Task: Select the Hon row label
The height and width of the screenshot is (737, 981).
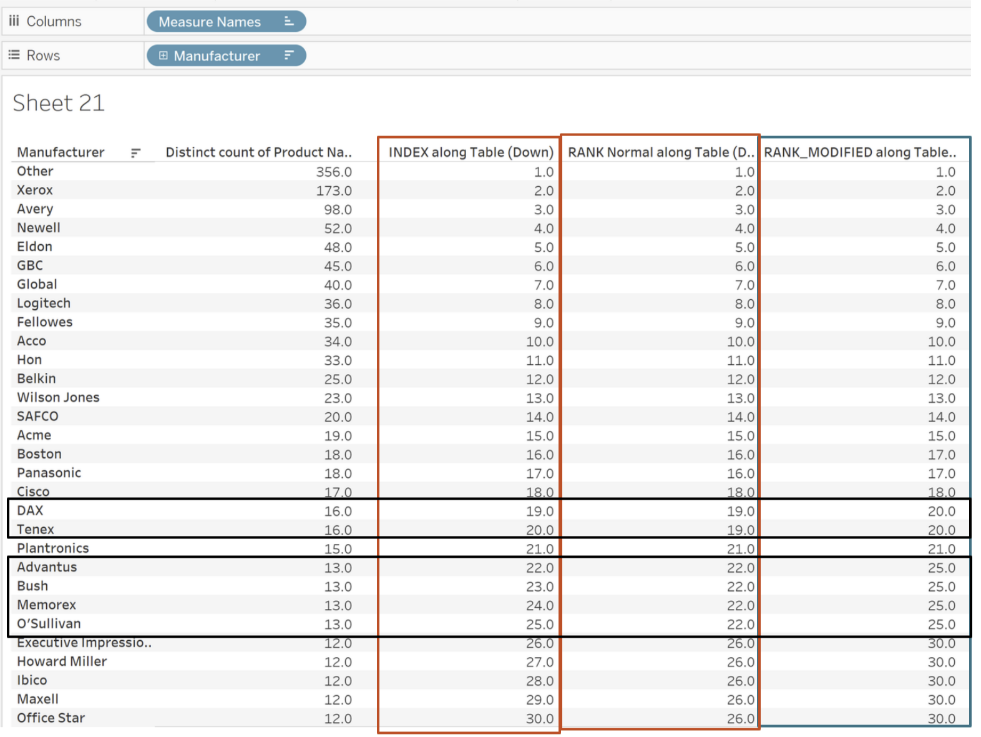Action: coord(29,360)
